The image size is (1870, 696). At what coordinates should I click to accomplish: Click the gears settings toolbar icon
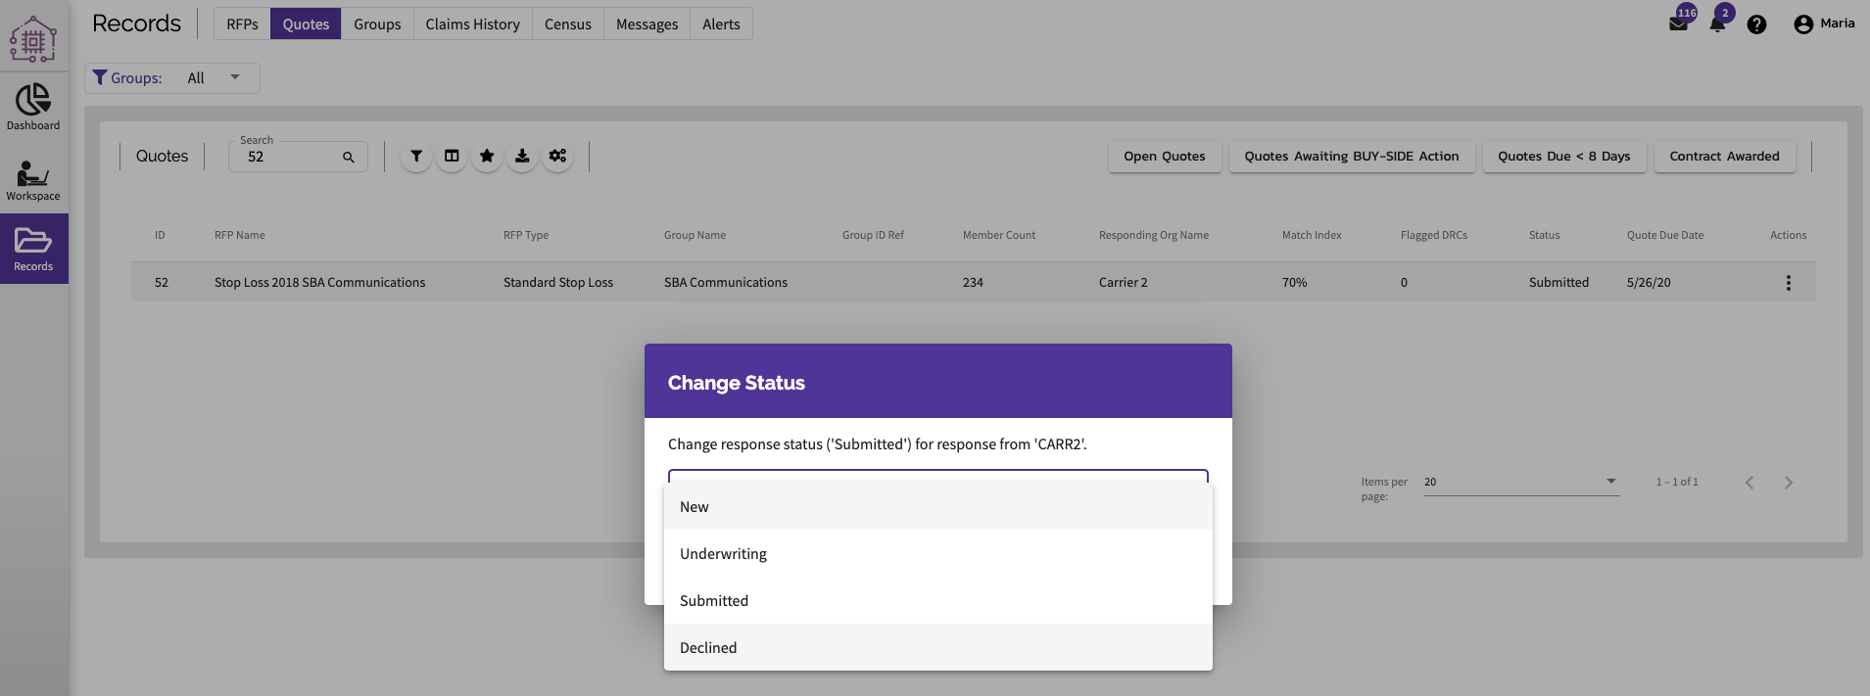[x=557, y=156]
